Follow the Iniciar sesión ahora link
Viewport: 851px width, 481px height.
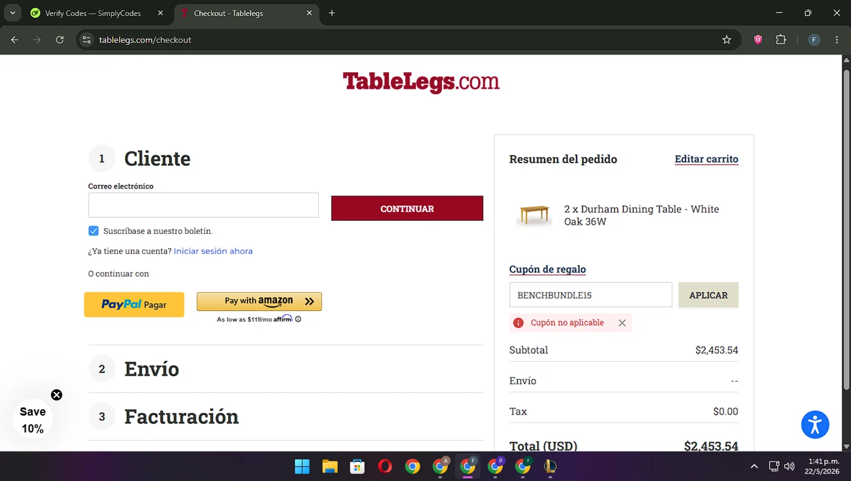pos(213,251)
